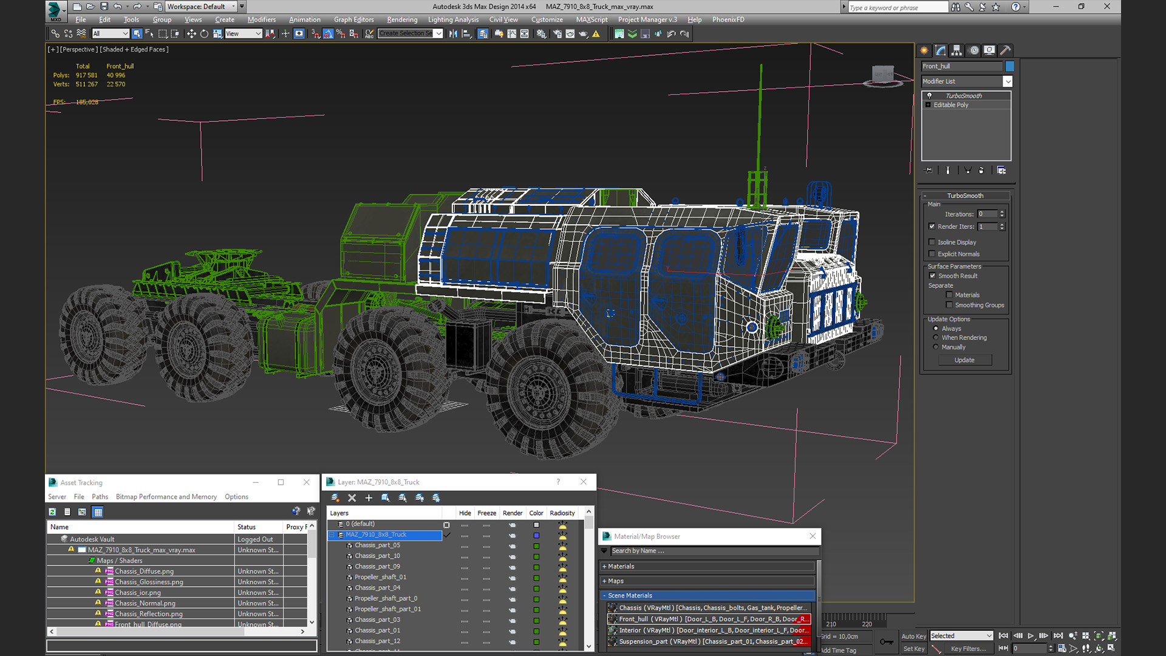Enable Separate by Materials checkbox
This screenshot has height=656, width=1166.
point(949,295)
